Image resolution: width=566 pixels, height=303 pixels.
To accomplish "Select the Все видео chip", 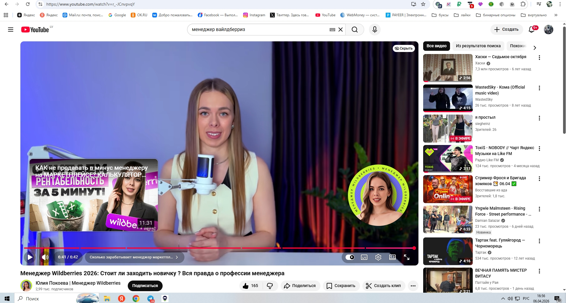I will (x=436, y=46).
